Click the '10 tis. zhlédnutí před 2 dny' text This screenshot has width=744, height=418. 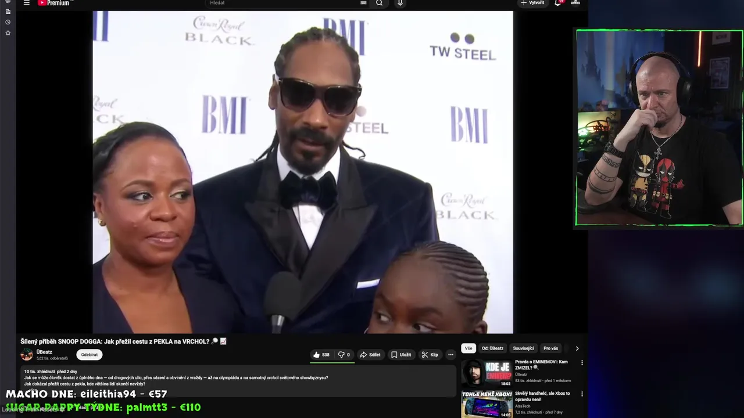[51, 372]
